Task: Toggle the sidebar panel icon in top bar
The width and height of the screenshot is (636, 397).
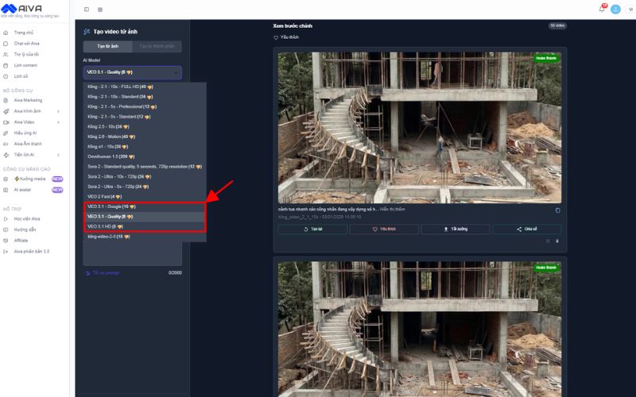Action: pyautogui.click(x=87, y=10)
